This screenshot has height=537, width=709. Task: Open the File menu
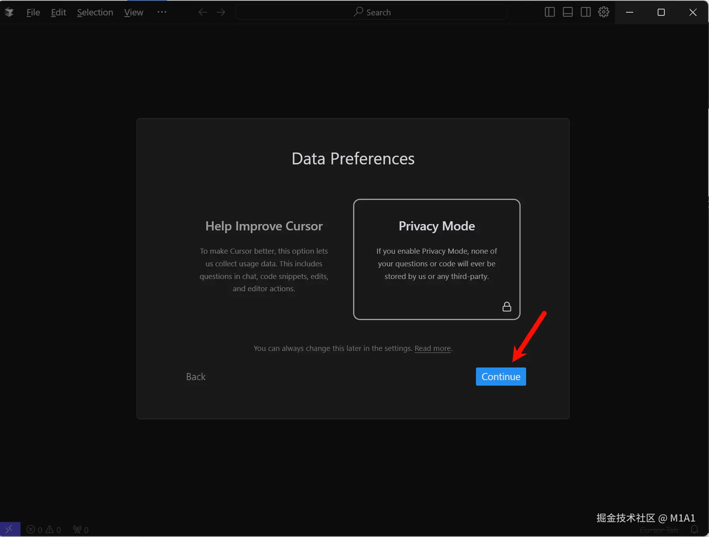click(33, 12)
